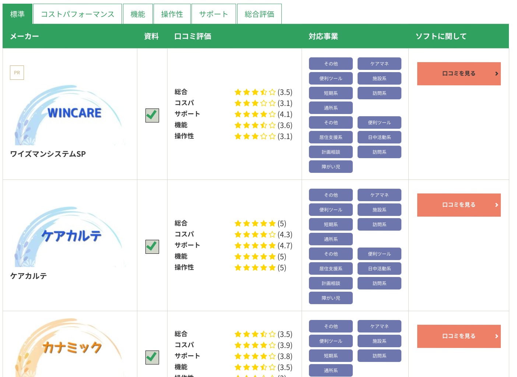The image size is (517, 377).
Task: Click the ケアマネ tag in the カナミック row
Action: pyautogui.click(x=379, y=326)
